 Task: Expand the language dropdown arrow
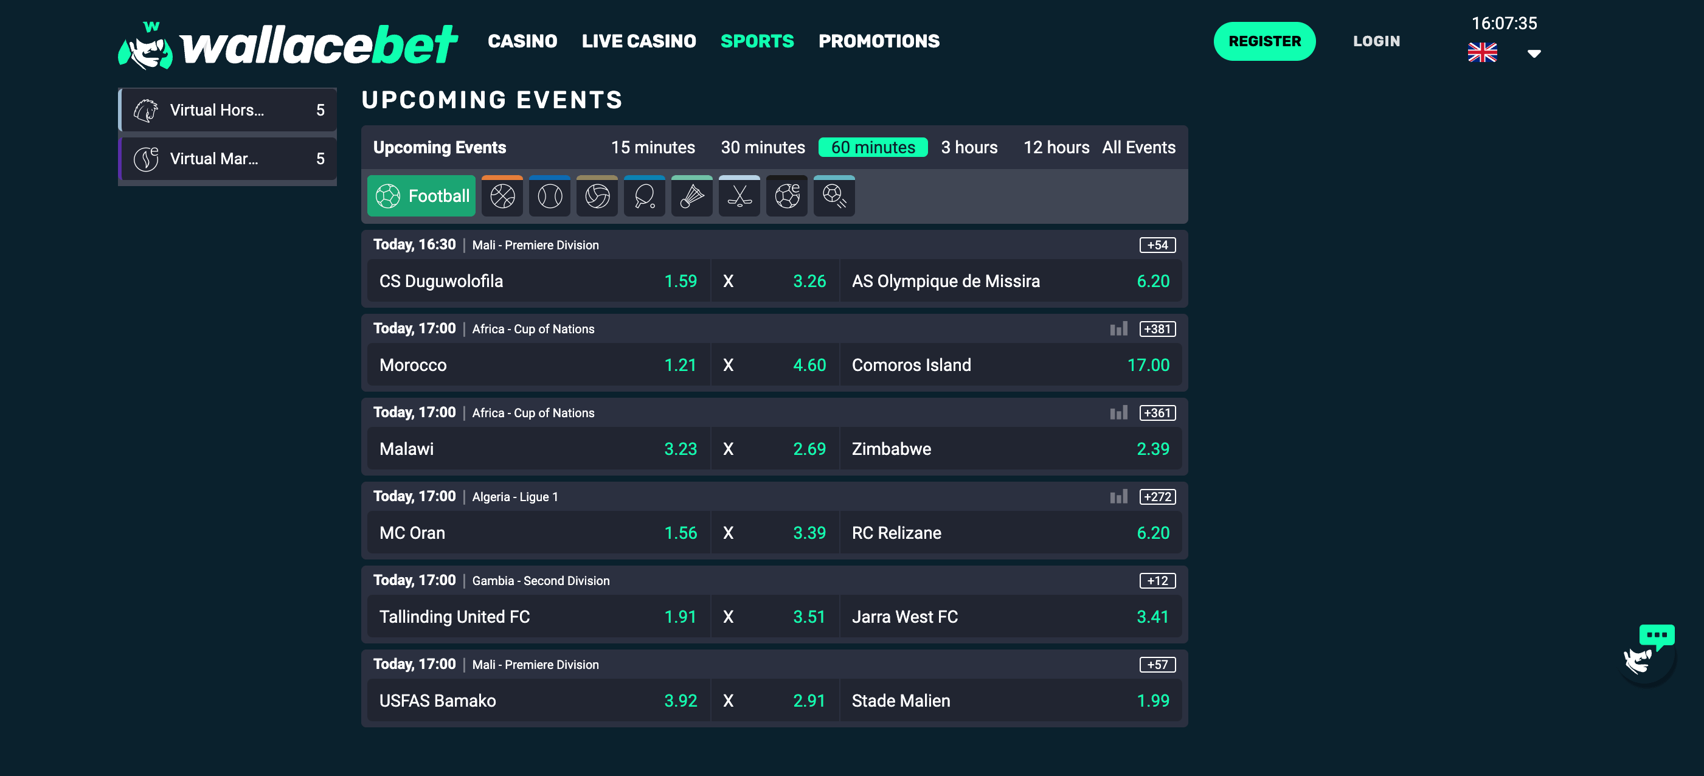1534,54
